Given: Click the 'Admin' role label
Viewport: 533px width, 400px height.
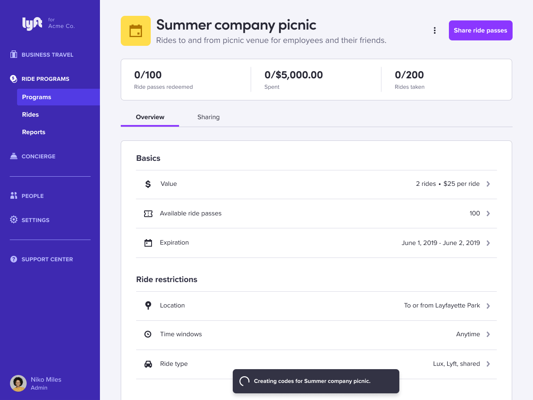Looking at the screenshot, I should click(x=39, y=388).
